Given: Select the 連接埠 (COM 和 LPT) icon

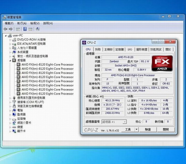Looking at the screenshot, I should click(x=14, y=102).
